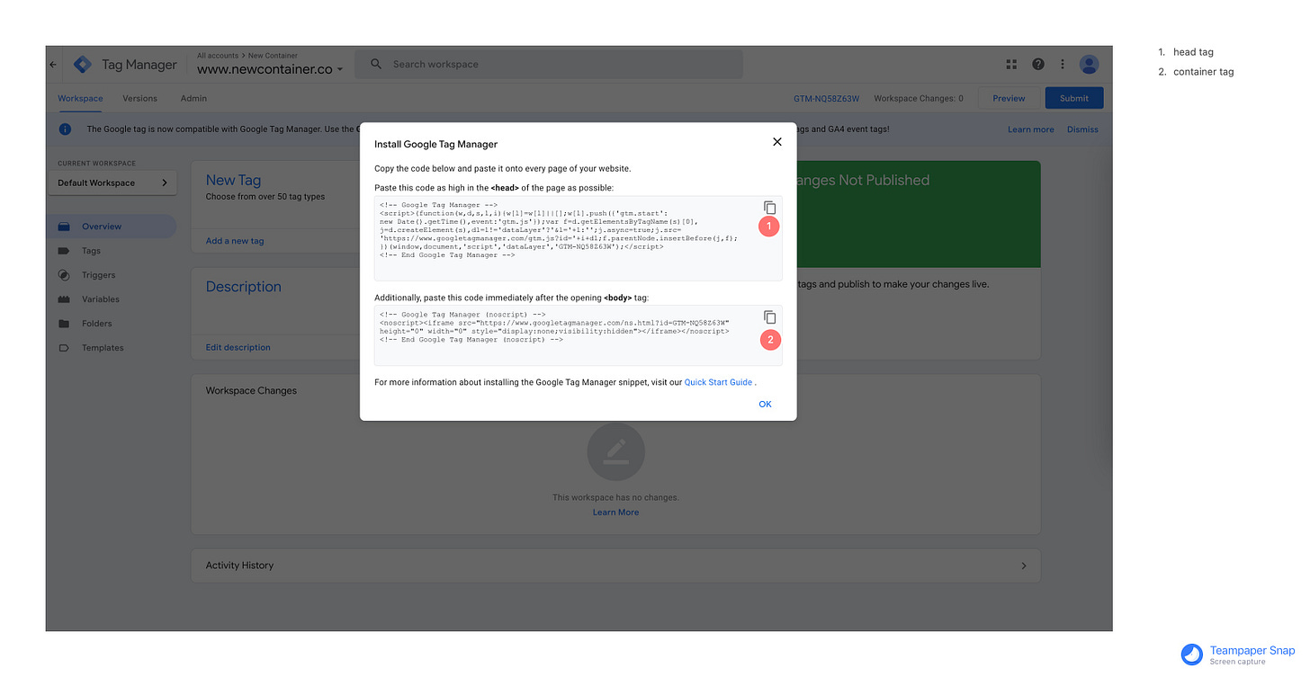The image size is (1310, 677).
Task: Open Folders in the sidebar
Action: (97, 324)
